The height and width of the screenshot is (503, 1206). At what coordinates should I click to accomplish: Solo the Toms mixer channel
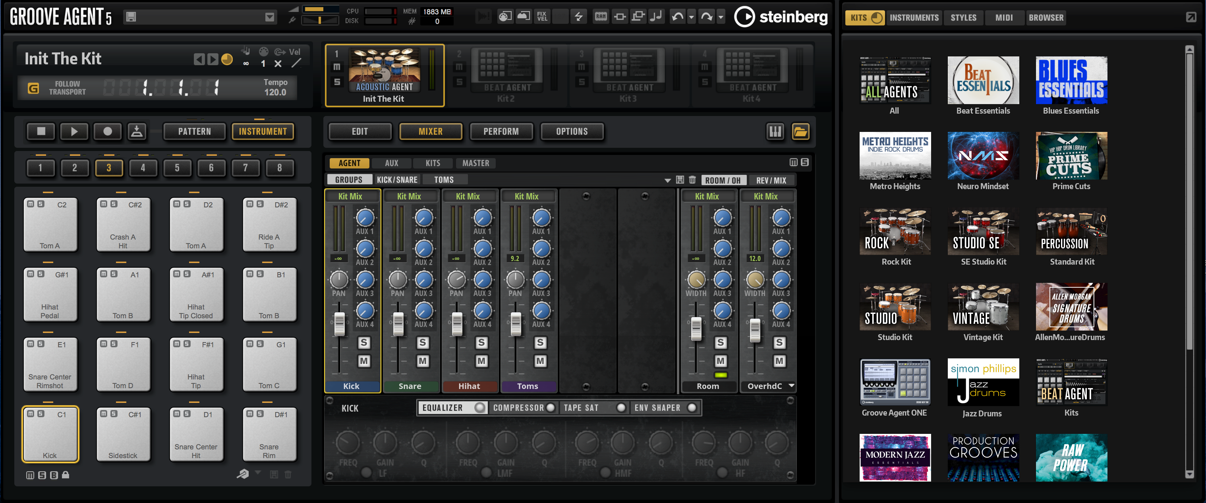[x=540, y=343]
